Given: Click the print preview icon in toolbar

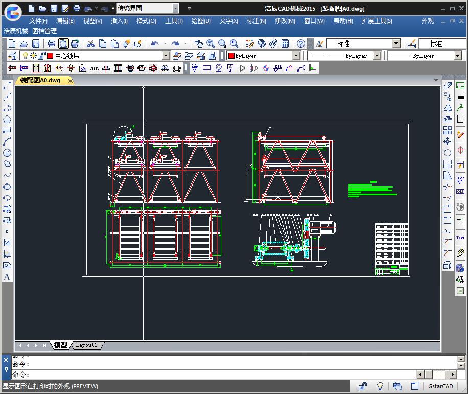Looking at the screenshot, I should (63, 44).
